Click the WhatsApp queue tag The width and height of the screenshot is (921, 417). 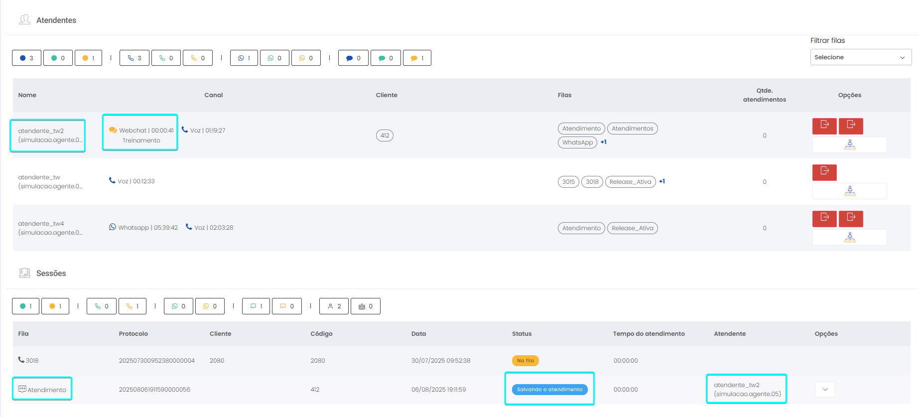coord(577,142)
